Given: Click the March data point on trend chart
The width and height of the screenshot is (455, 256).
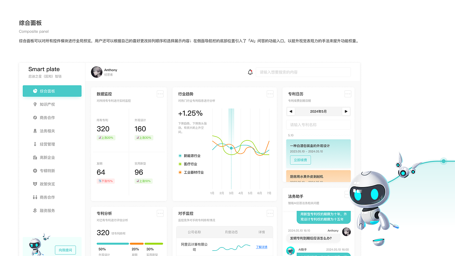Looking at the screenshot, I should click(x=231, y=148).
